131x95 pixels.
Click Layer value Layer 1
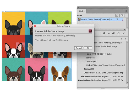94,61
